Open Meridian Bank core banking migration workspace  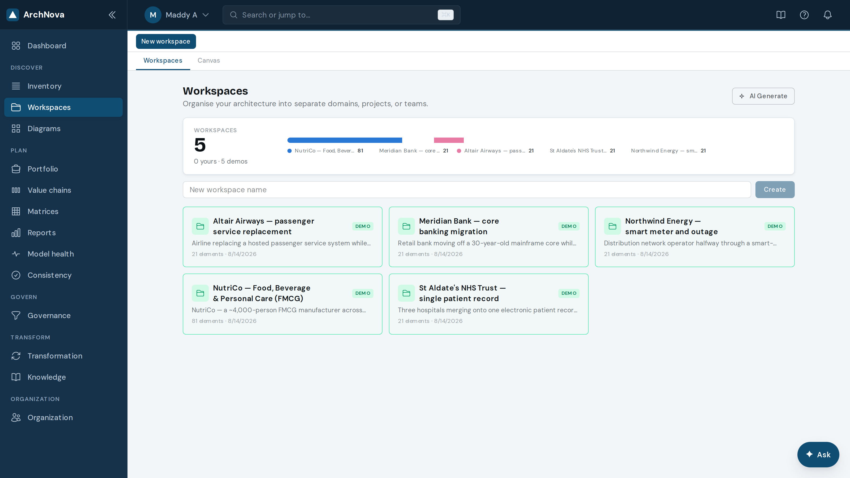[488, 237]
